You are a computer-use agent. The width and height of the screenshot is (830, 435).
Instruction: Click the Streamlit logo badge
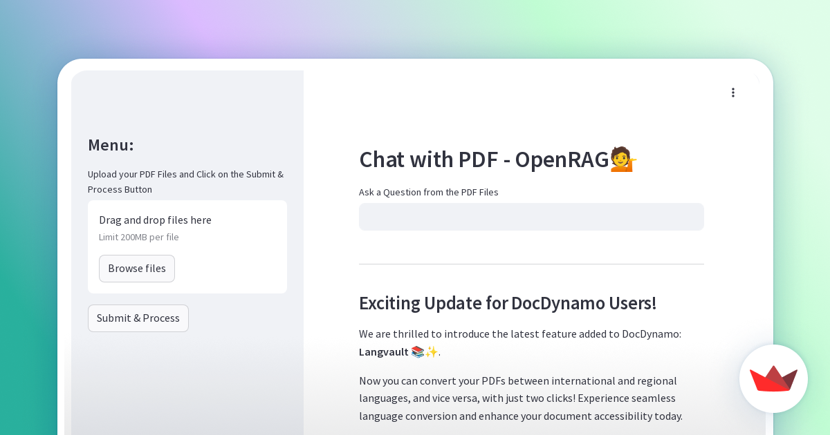tap(773, 378)
